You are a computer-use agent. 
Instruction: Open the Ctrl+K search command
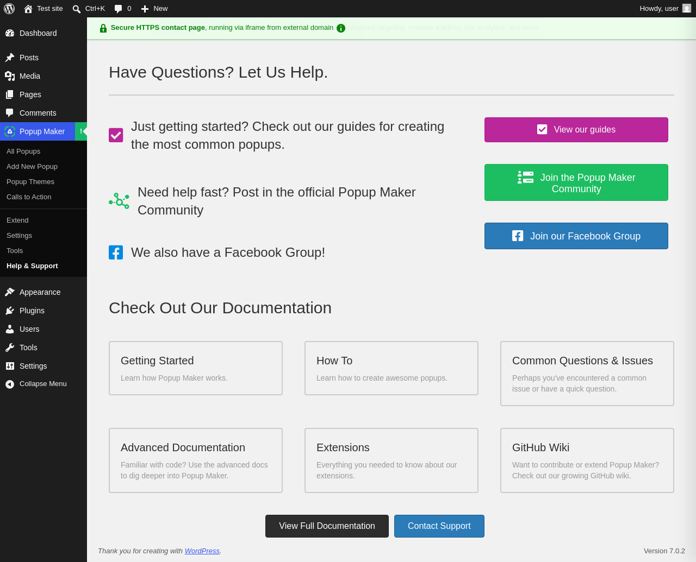pyautogui.click(x=89, y=9)
